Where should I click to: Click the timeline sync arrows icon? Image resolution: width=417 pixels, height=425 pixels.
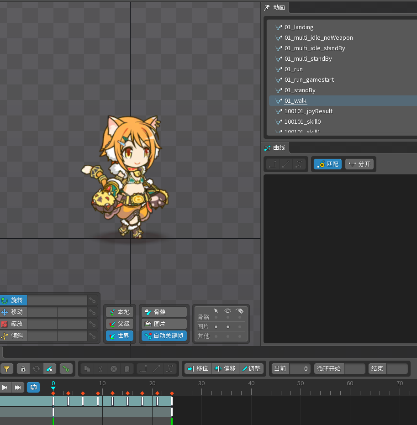tap(36, 369)
